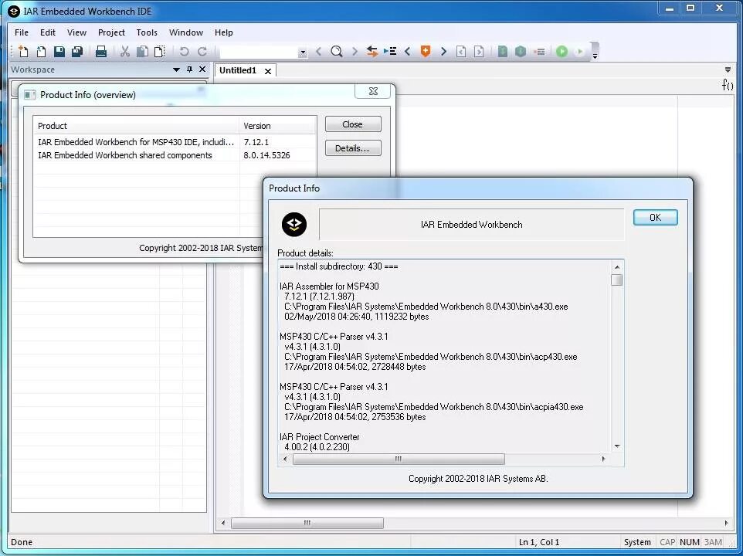
Task: Click the product details scroll down arrow
Action: click(x=617, y=446)
